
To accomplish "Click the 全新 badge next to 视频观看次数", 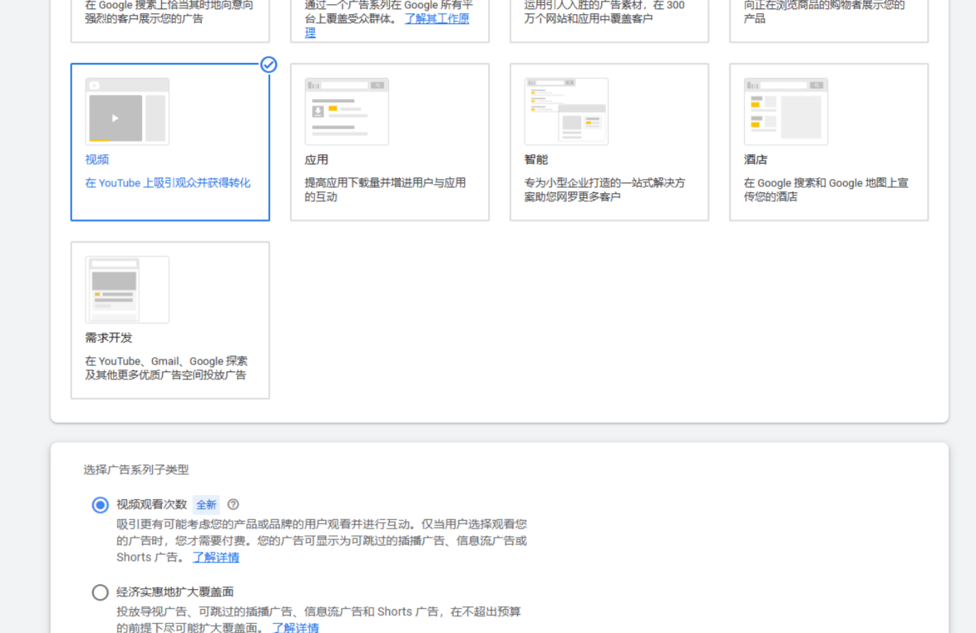I will [x=207, y=504].
